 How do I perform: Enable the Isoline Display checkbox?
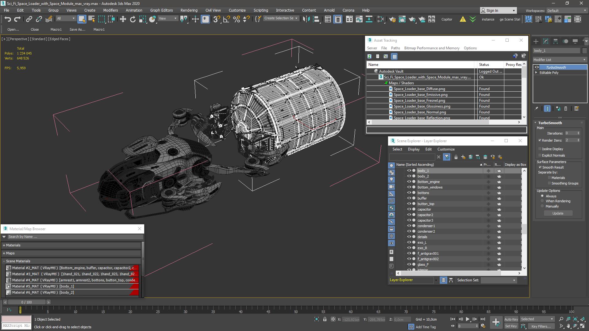pyautogui.click(x=540, y=149)
